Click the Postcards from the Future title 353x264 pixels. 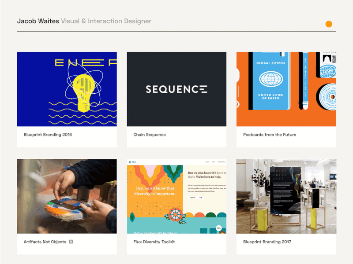click(x=270, y=135)
